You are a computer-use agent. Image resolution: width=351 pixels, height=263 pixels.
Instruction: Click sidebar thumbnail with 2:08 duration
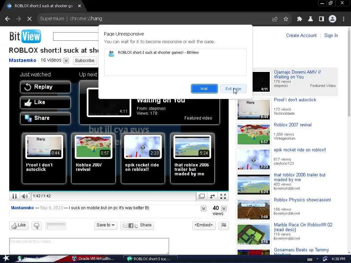click(254, 210)
